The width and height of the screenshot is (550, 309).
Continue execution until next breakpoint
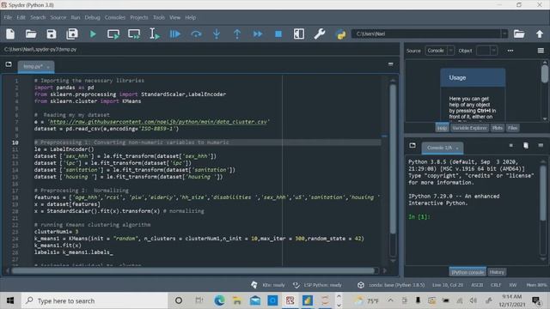click(258, 34)
